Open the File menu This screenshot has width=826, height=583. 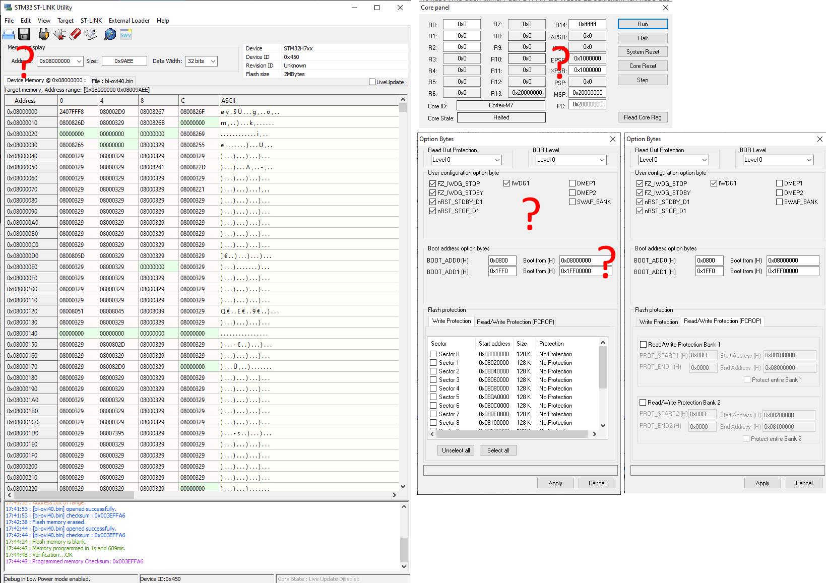(9, 21)
